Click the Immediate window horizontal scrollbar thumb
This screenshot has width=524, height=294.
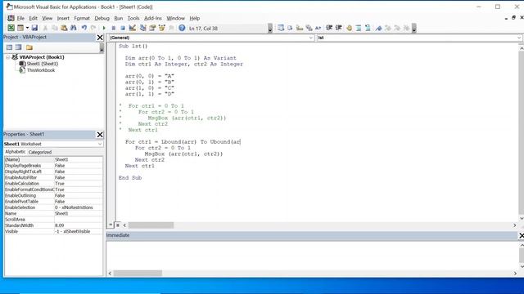point(138,274)
